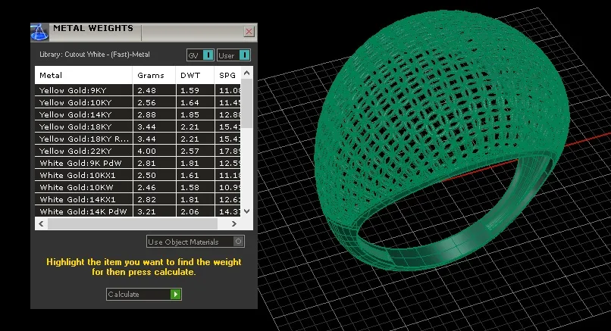Image resolution: width=611 pixels, height=331 pixels.
Task: Click the green arrow on Calculate
Action: tap(176, 294)
